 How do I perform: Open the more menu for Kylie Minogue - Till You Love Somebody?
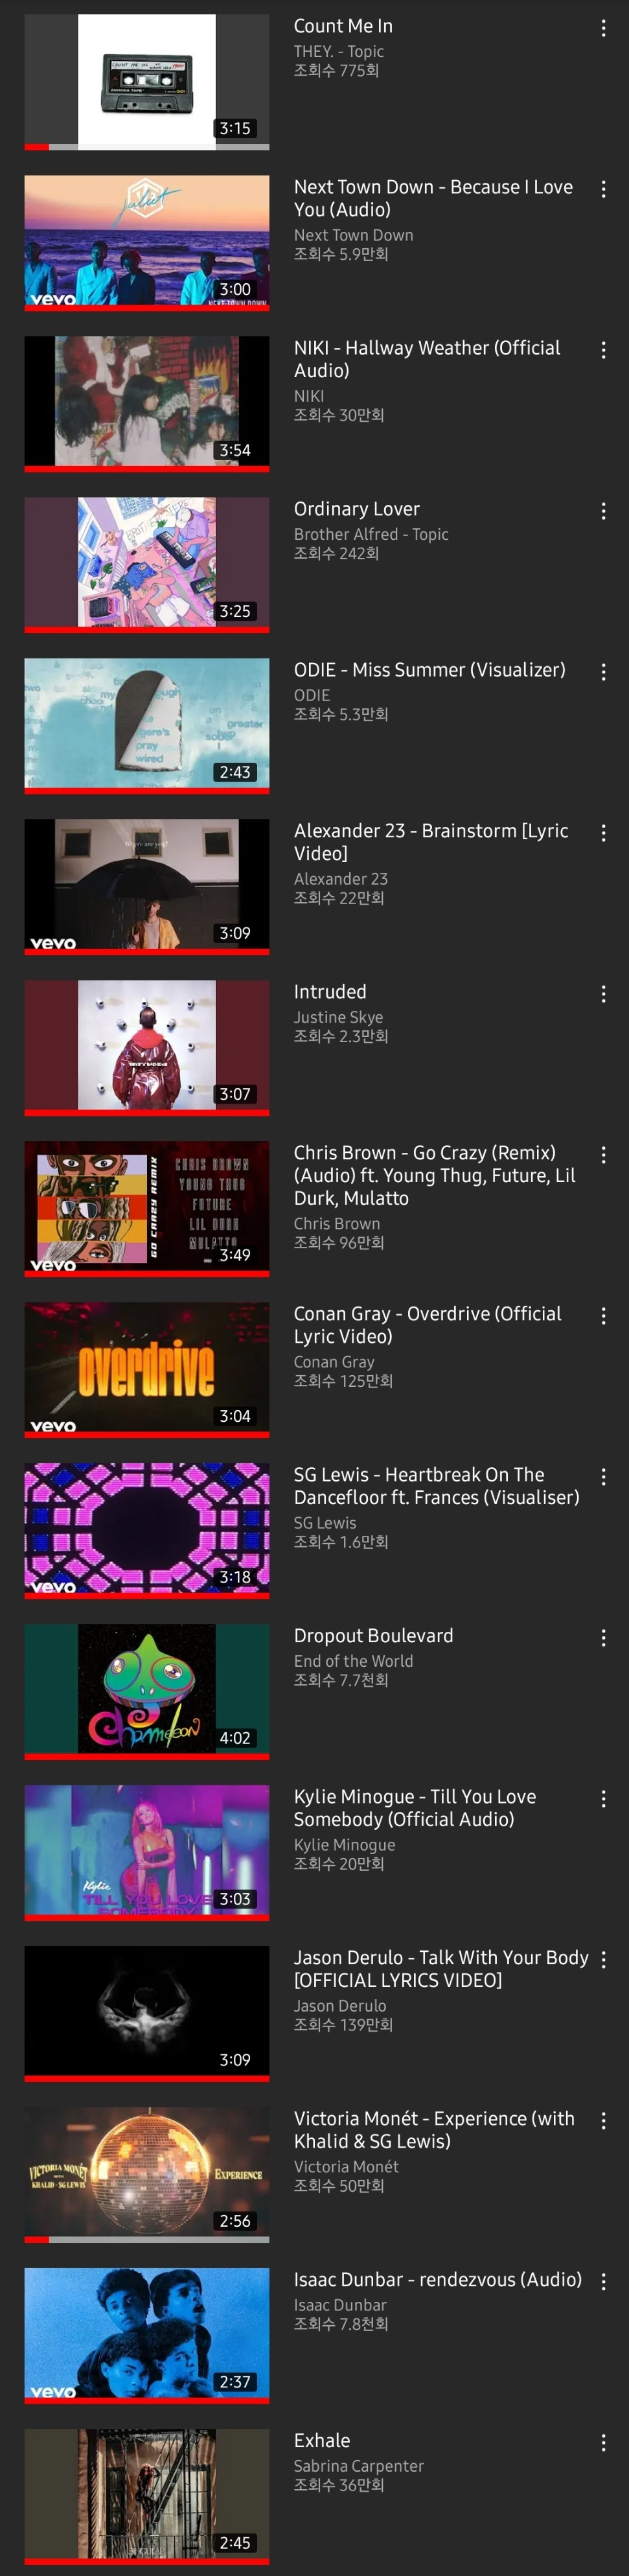[x=603, y=1799]
